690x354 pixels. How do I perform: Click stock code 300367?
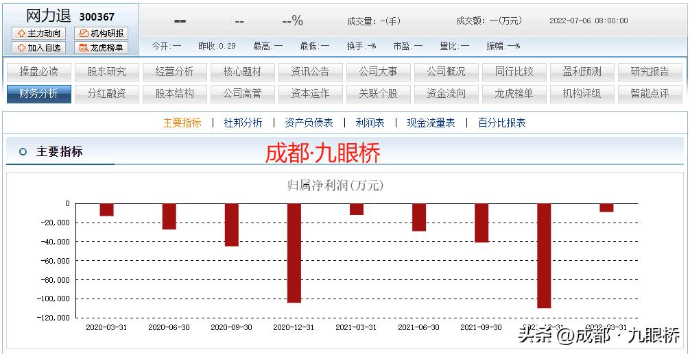click(x=97, y=16)
